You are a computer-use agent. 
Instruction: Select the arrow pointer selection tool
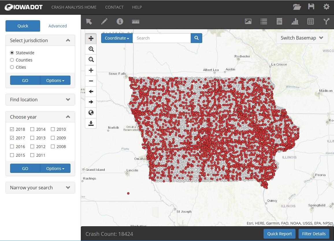point(89,21)
